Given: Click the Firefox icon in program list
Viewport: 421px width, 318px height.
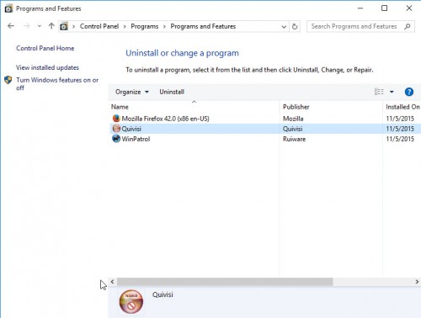Looking at the screenshot, I should [116, 119].
